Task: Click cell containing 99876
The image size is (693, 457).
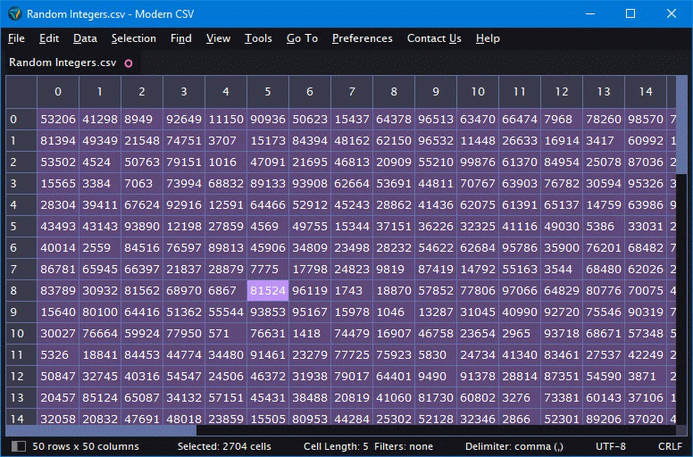Action: [478, 162]
